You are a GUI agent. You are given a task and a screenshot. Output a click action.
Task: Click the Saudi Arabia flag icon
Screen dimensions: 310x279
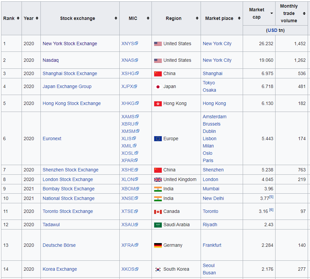coord(158,225)
